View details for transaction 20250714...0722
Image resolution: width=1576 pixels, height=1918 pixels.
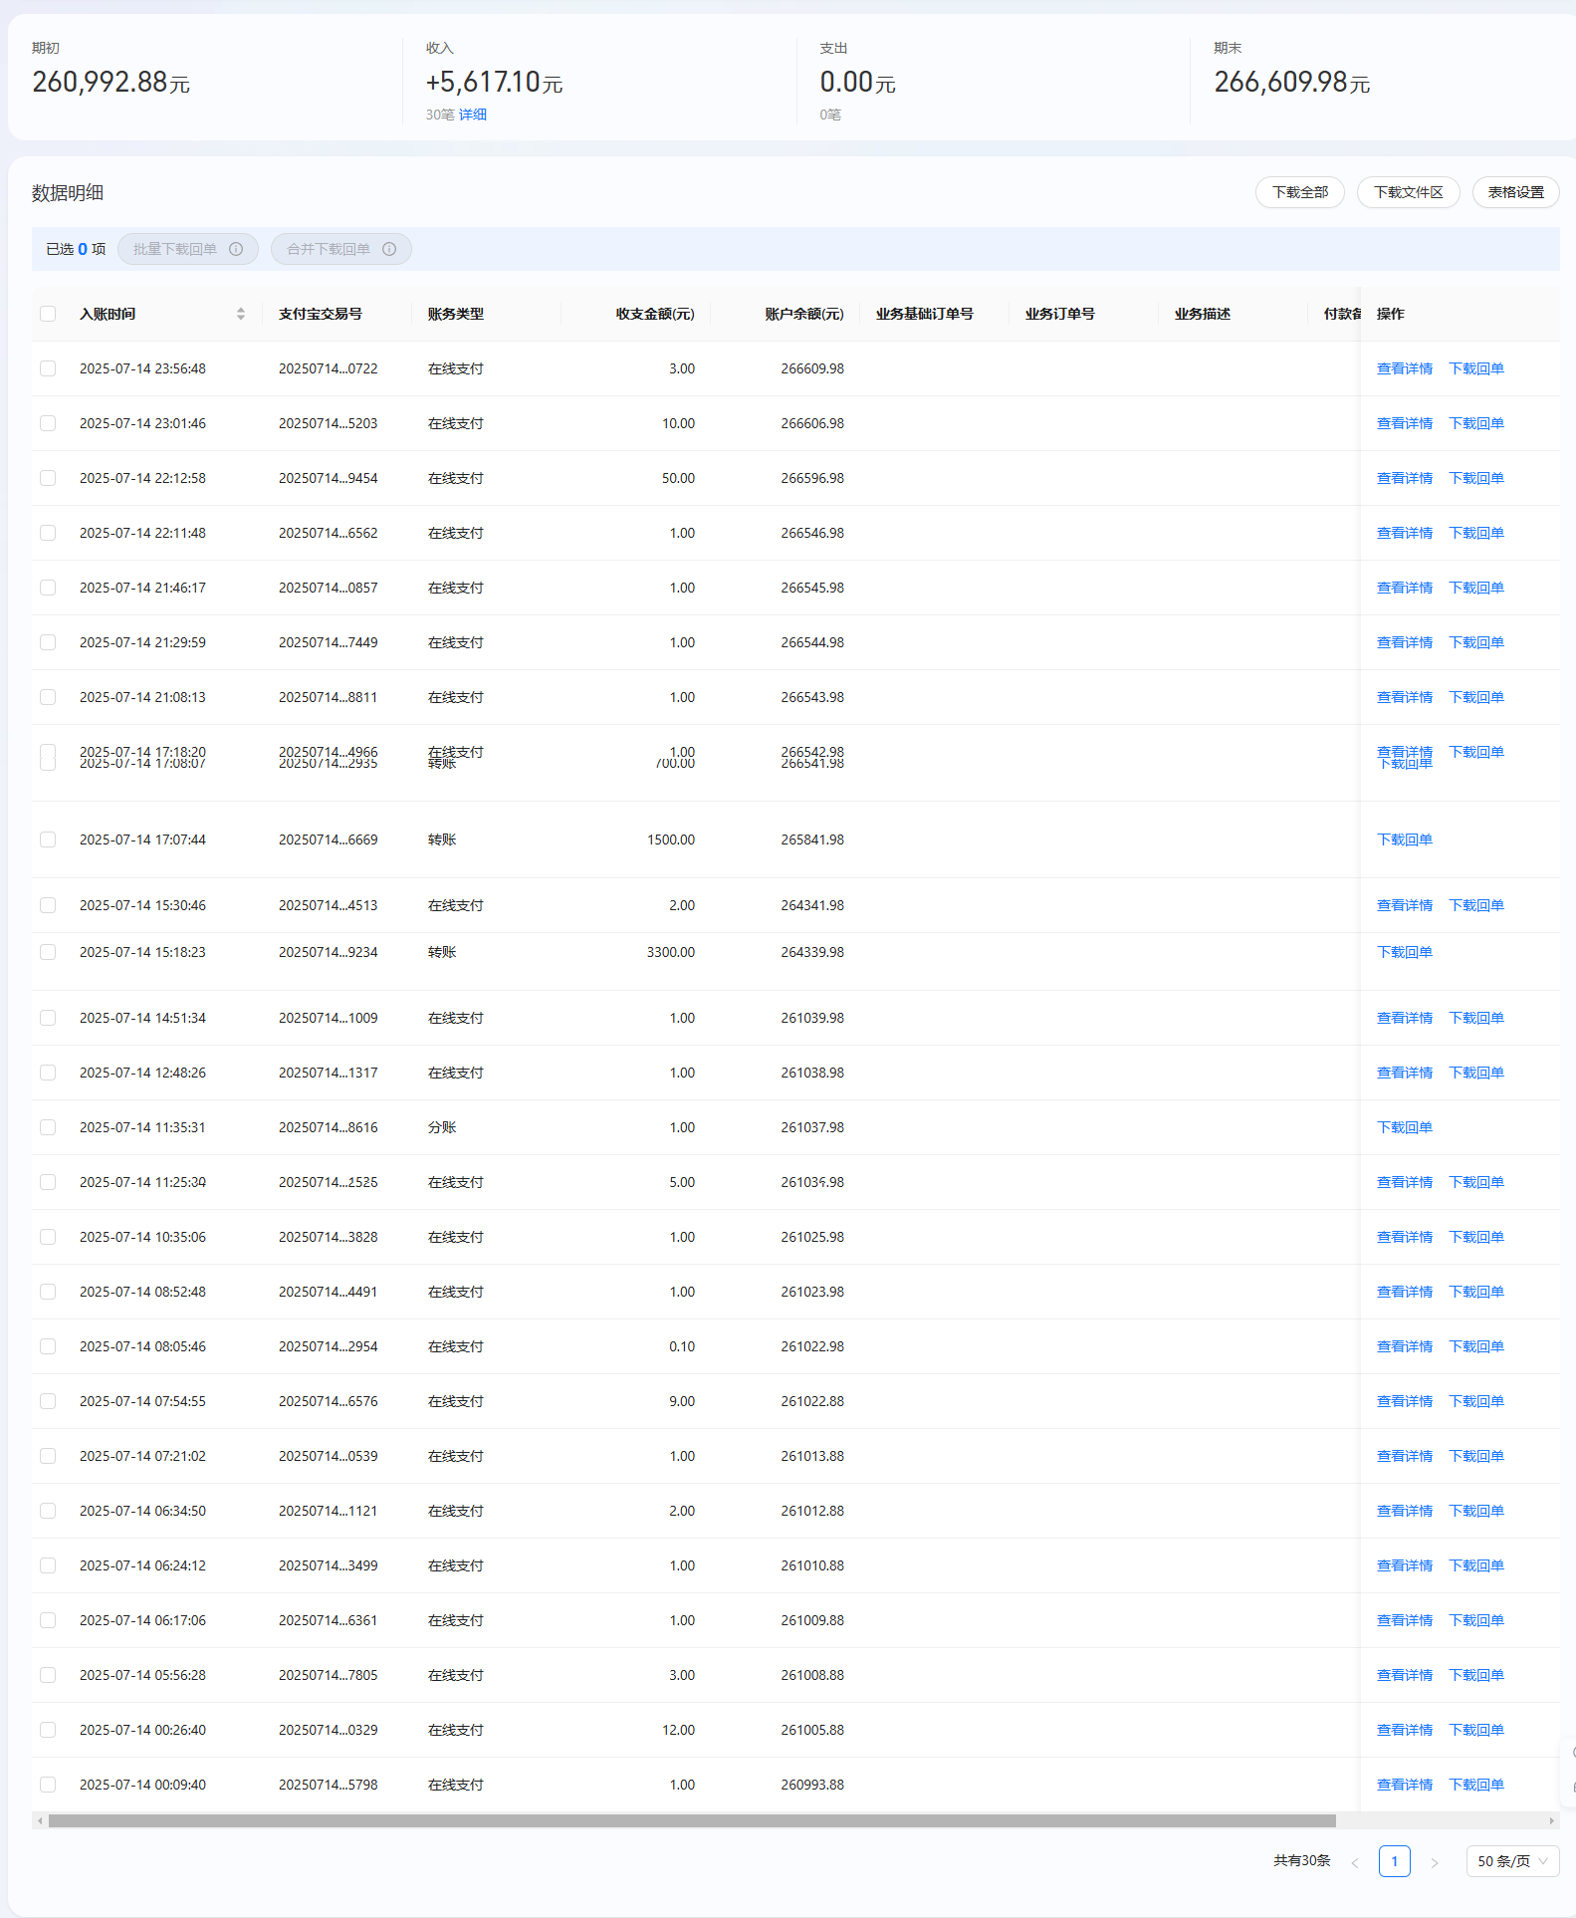coord(1405,368)
